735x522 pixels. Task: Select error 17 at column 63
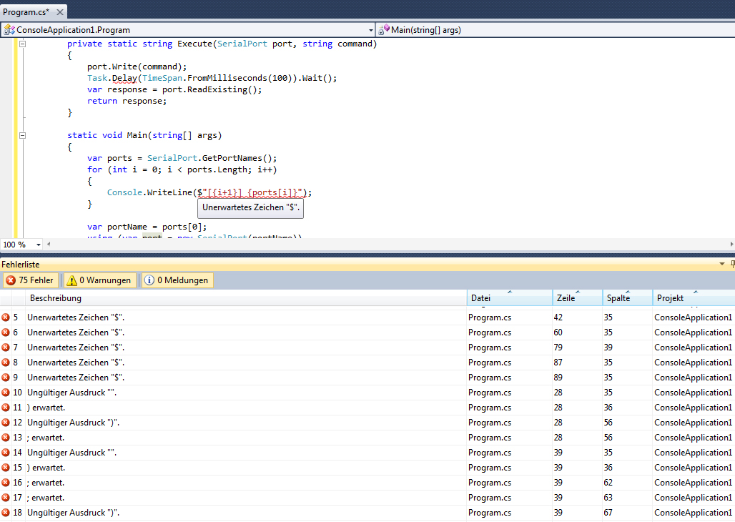[x=367, y=498]
